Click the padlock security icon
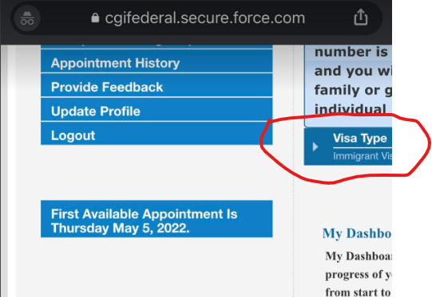This screenshot has width=432, height=297. 95,18
